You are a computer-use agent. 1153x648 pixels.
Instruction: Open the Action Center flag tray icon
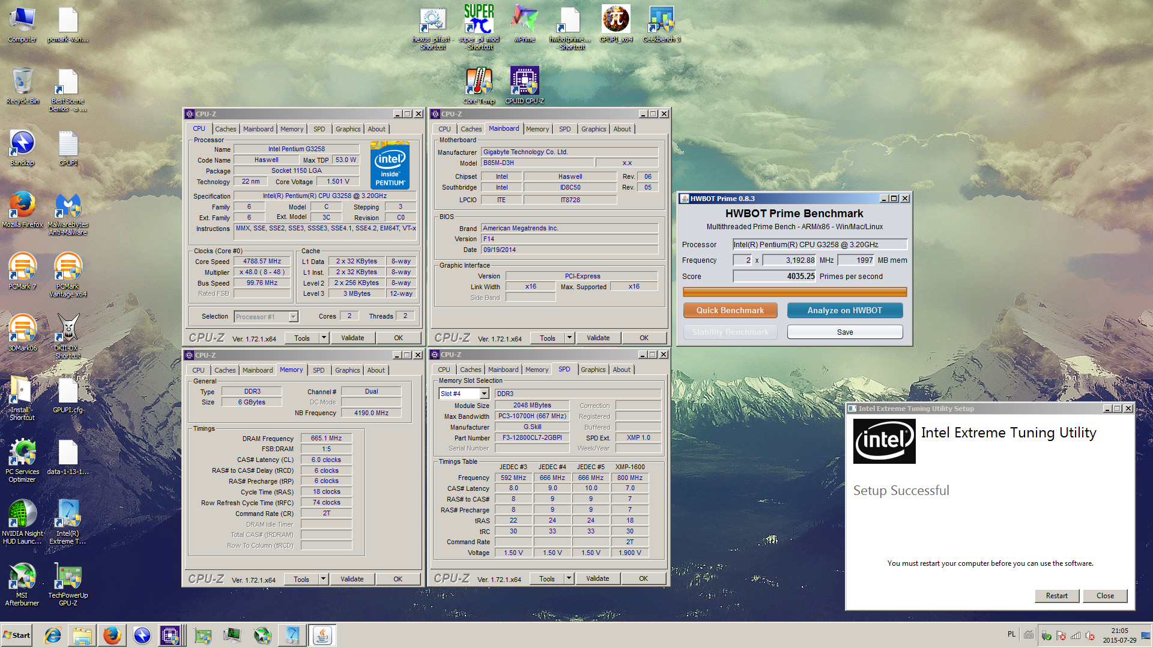pyautogui.click(x=1061, y=635)
